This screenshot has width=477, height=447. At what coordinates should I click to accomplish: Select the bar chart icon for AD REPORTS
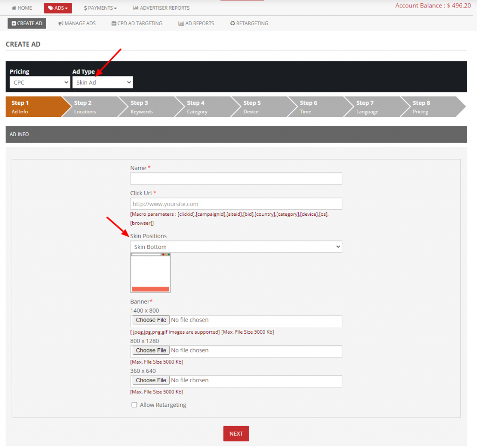(x=182, y=23)
